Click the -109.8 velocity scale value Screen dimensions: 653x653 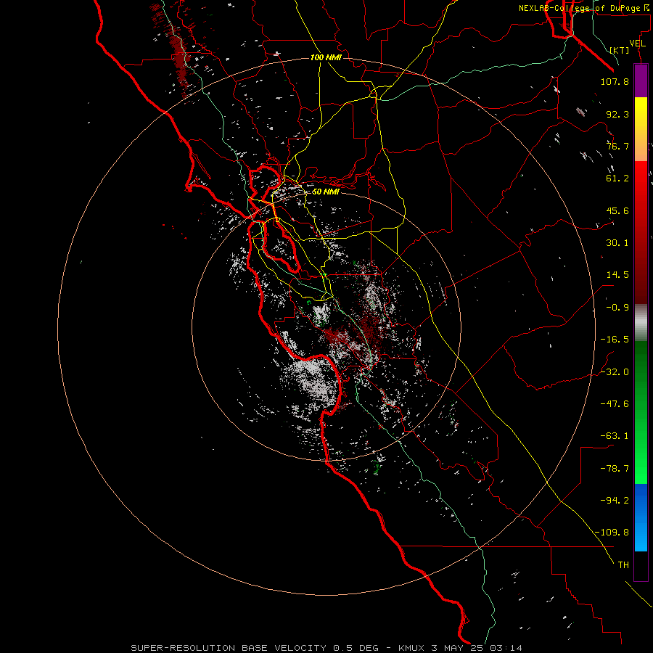pyautogui.click(x=612, y=533)
